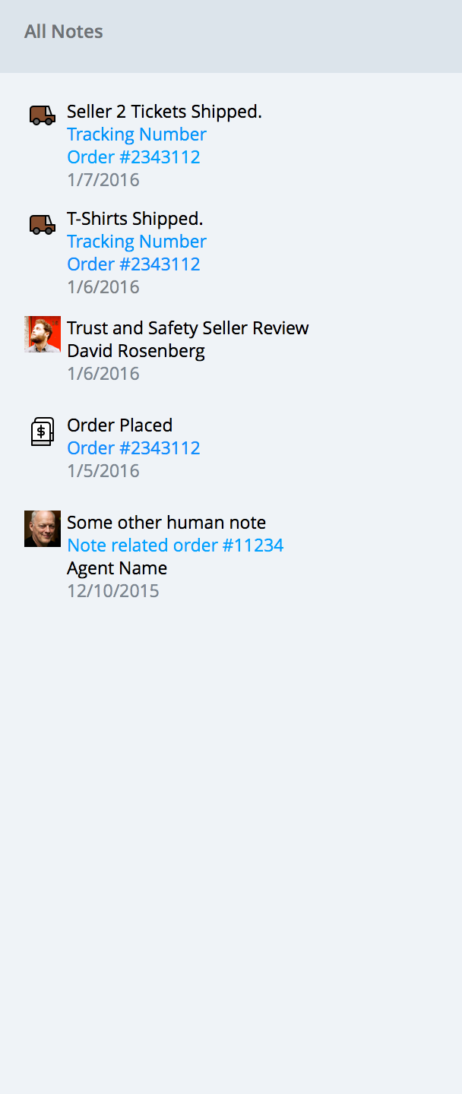Open Order #2343112 link under T-Shirts Shipped
Image resolution: width=462 pixels, height=1094 pixels.
[134, 264]
